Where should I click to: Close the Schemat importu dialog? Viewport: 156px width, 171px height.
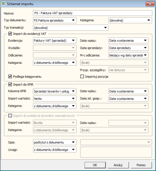click(150, 4)
